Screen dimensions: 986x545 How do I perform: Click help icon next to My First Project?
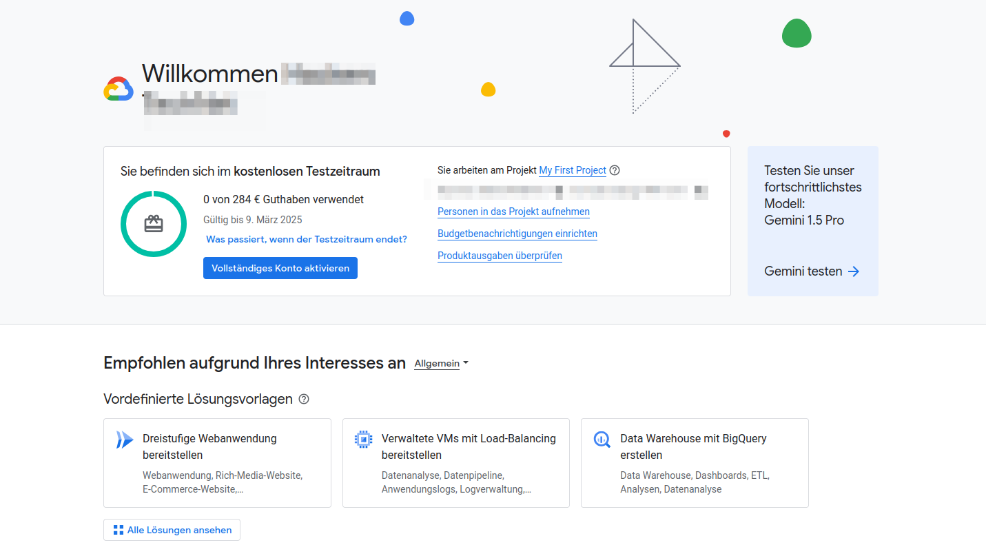click(x=615, y=170)
